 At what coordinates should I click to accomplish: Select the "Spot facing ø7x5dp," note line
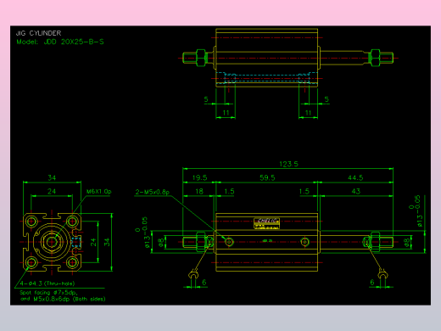click(48, 293)
